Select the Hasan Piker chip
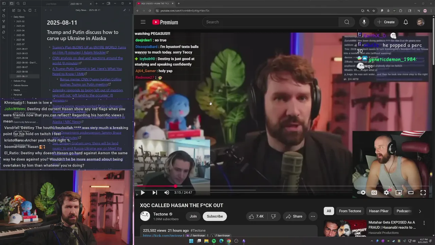Image resolution: width=435 pixels, height=245 pixels. (379, 211)
